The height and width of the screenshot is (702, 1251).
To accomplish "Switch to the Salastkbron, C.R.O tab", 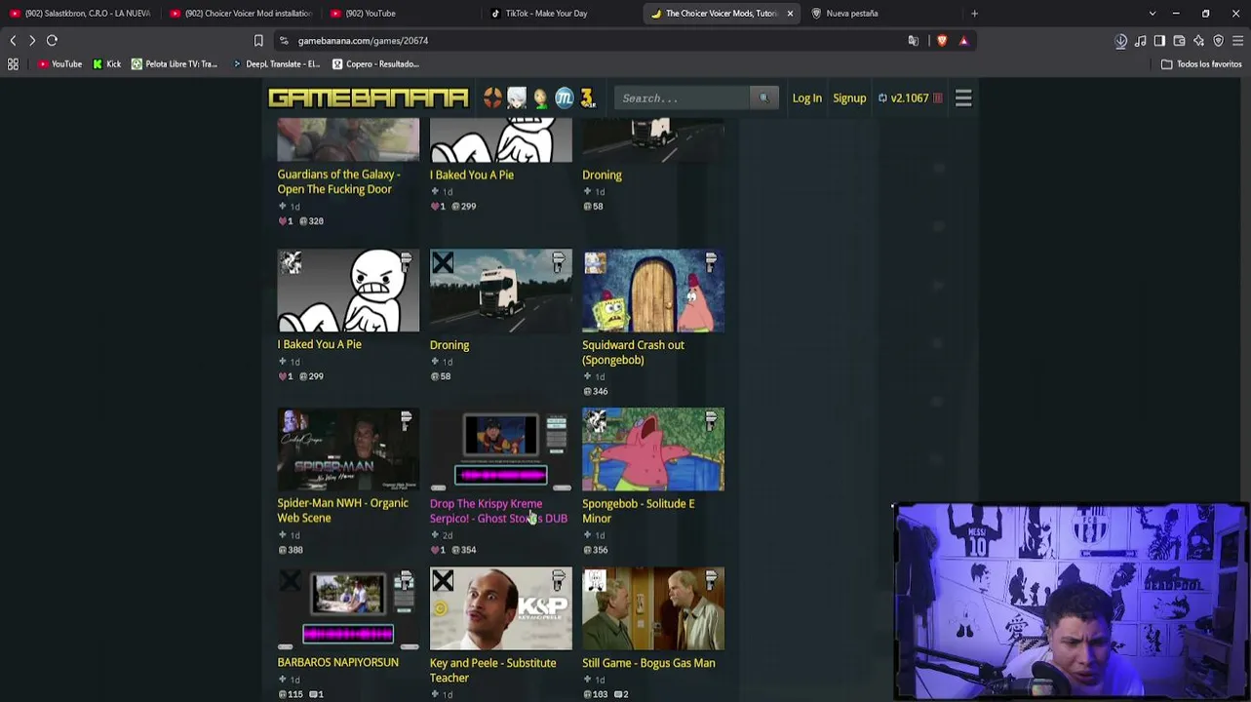I will tap(80, 14).
